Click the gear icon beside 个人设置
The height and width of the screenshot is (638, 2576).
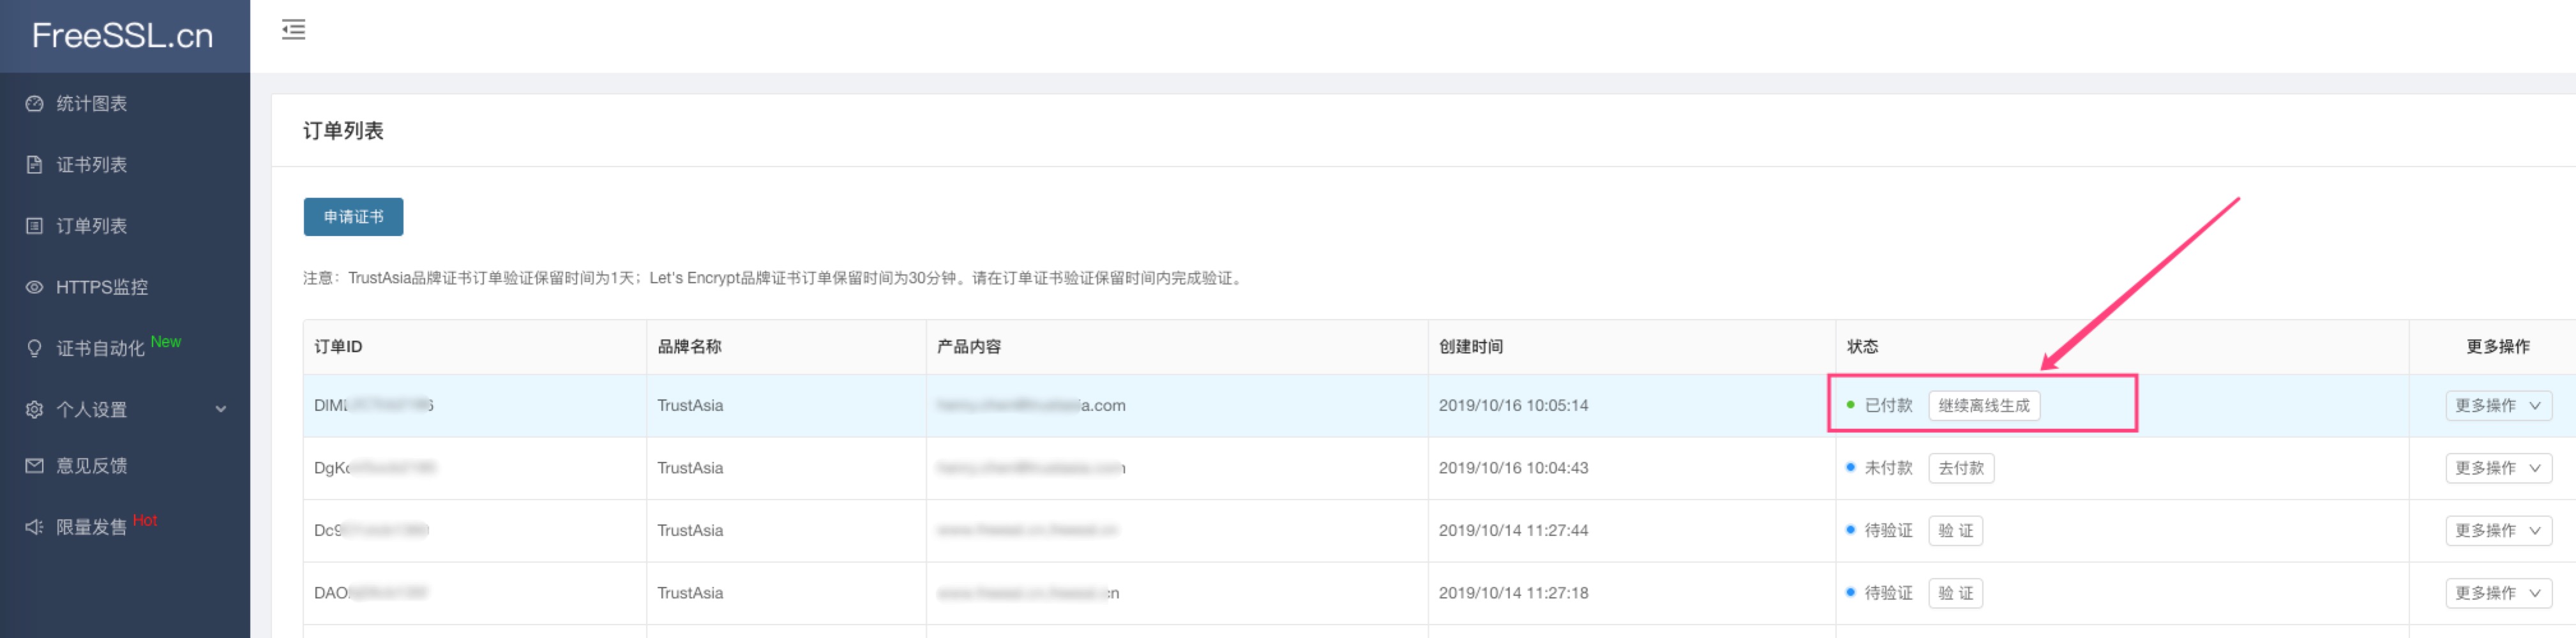[x=34, y=409]
